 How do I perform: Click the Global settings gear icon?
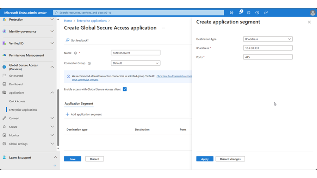pyautogui.click(x=4, y=144)
